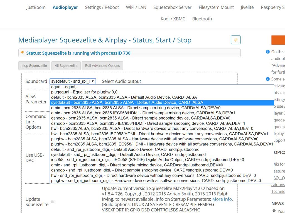Expand the Soundcard dropdown selector
The height and width of the screenshot is (213, 285).
[73, 81]
